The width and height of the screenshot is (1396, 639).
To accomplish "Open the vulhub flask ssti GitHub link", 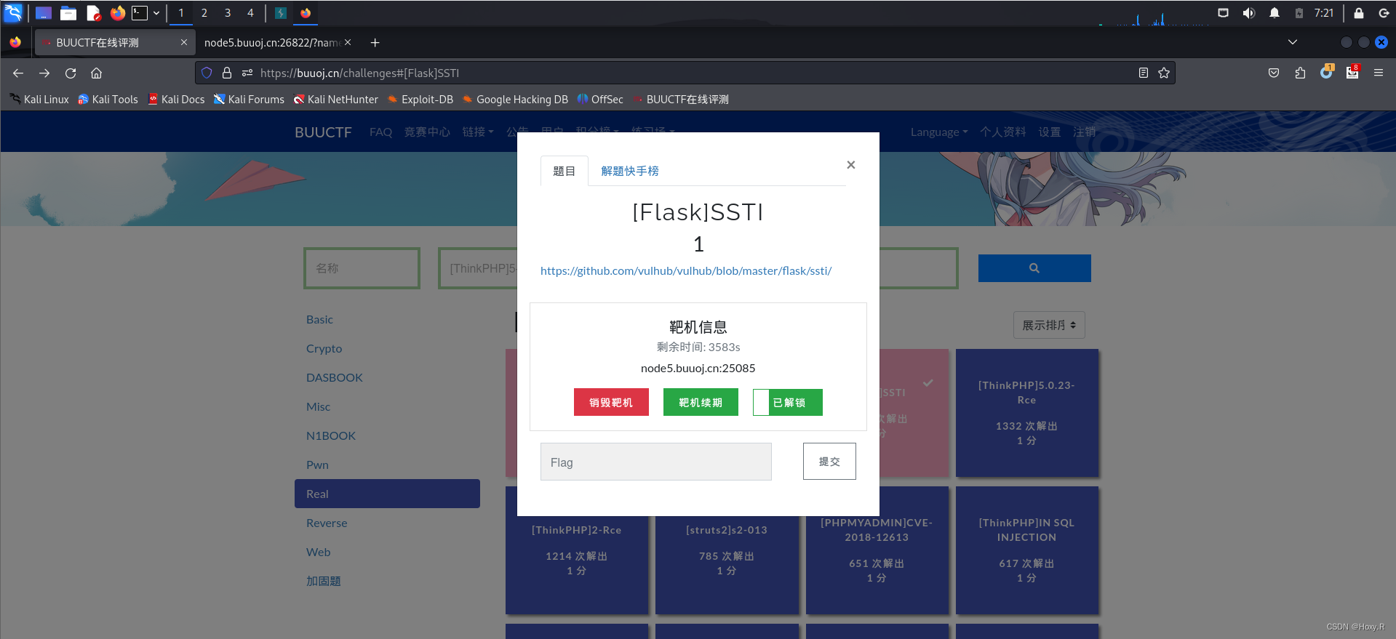I will (x=686, y=271).
